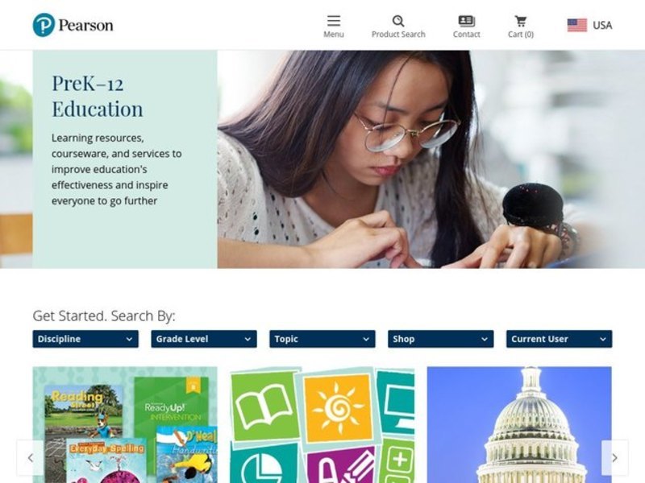Expand the Discipline dropdown

click(85, 339)
